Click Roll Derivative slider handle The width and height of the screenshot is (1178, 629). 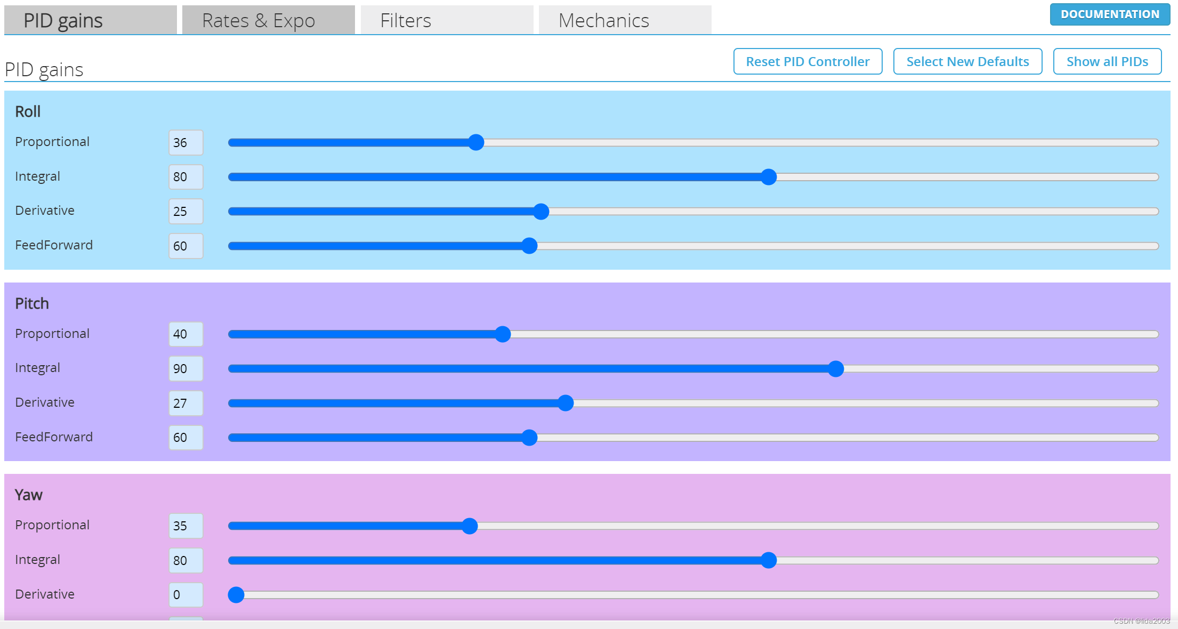pos(541,212)
